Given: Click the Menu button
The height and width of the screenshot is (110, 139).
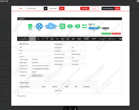Looking at the screenshot, I should 95,8.
